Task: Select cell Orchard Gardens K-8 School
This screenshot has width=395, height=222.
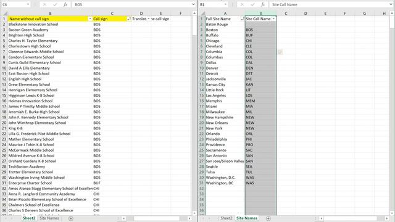Action: (50, 161)
